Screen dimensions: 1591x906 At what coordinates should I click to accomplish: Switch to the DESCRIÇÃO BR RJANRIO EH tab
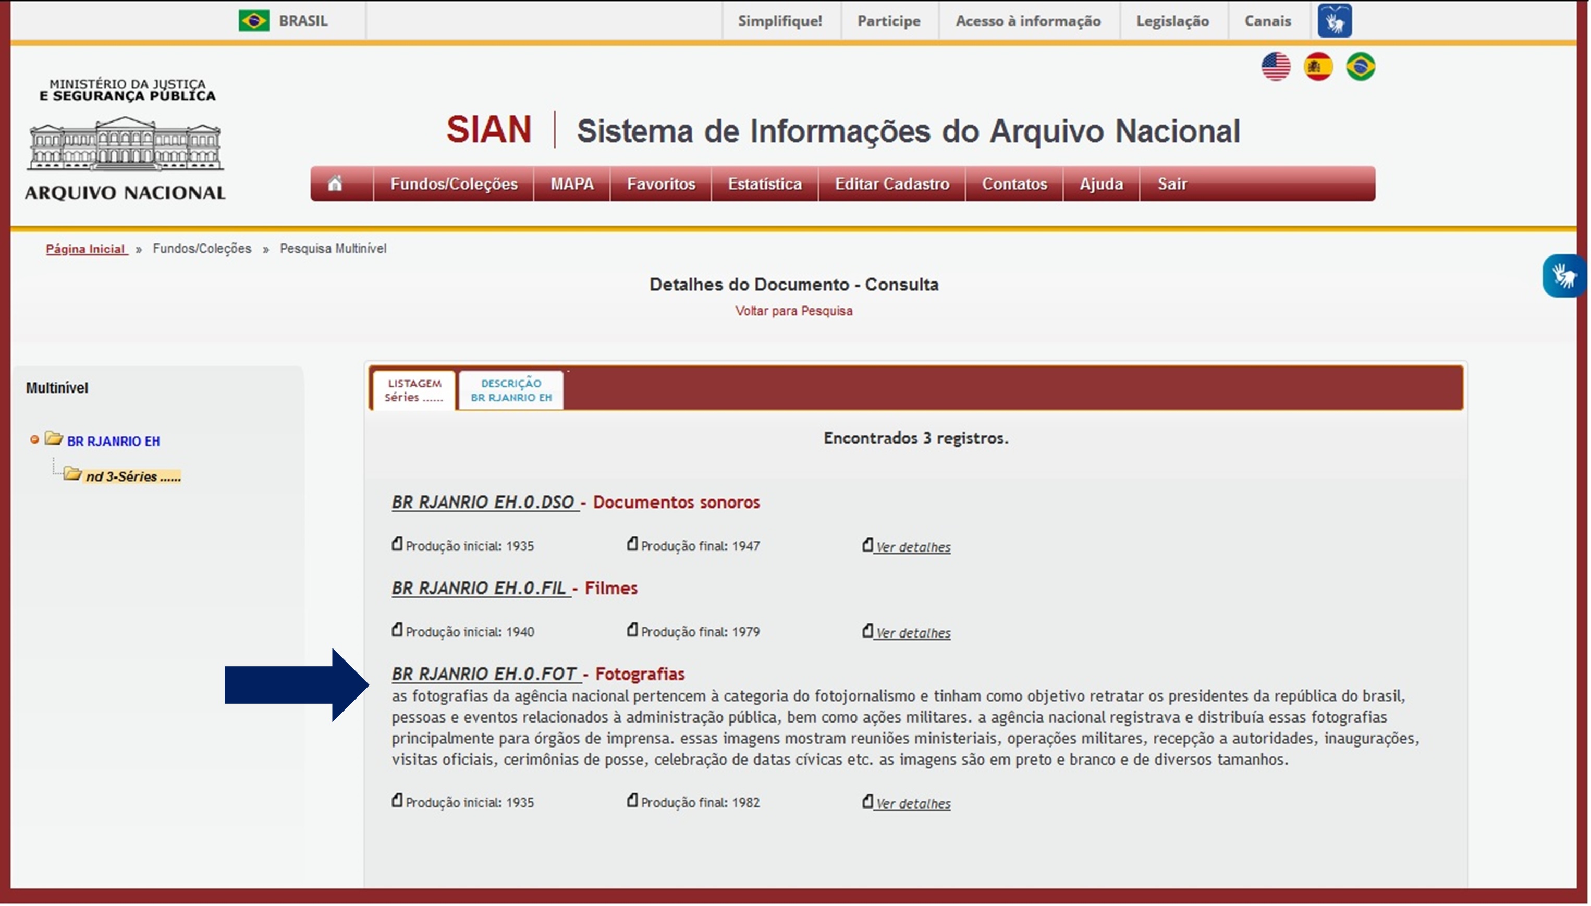(511, 389)
